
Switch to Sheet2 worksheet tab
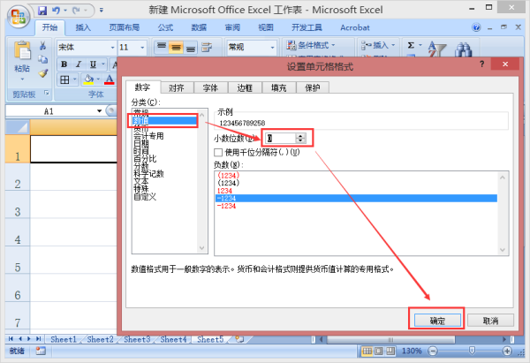[100, 339]
